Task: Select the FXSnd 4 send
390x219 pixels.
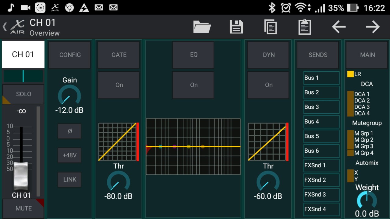Action: click(x=321, y=209)
